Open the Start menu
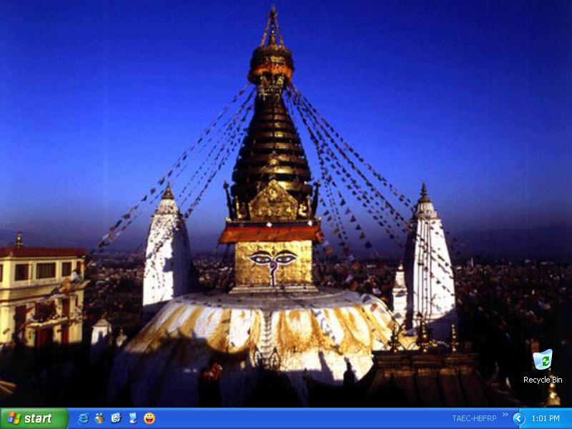 click(x=34, y=418)
